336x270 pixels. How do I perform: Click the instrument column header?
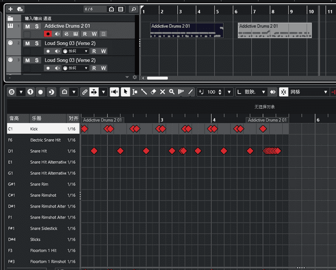pyautogui.click(x=48, y=118)
